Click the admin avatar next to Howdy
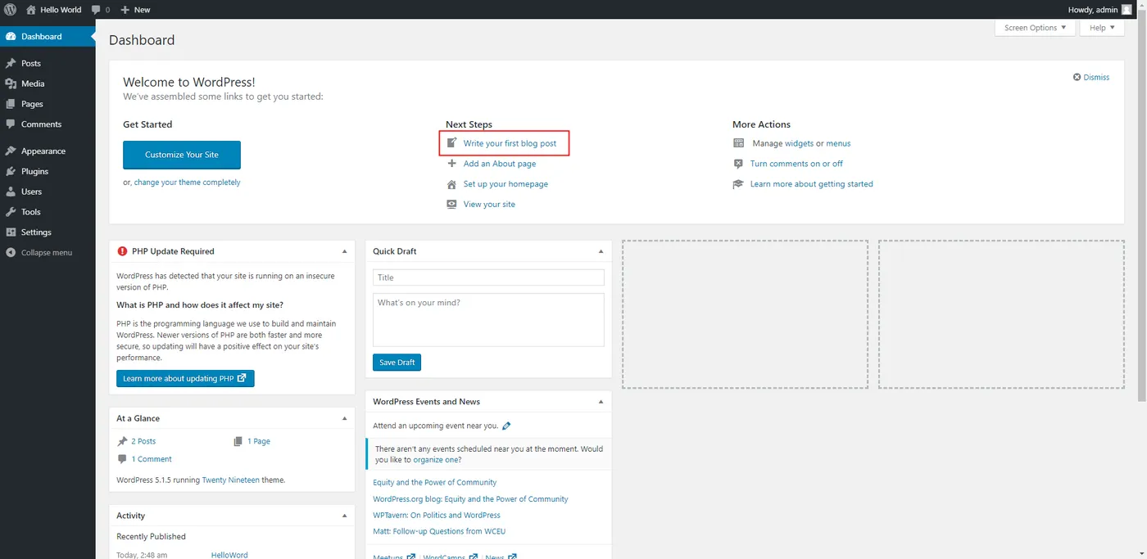The height and width of the screenshot is (559, 1147). (x=1127, y=10)
